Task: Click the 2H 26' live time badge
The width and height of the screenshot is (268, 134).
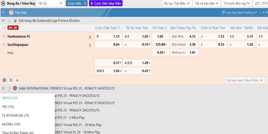Action: point(12,28)
